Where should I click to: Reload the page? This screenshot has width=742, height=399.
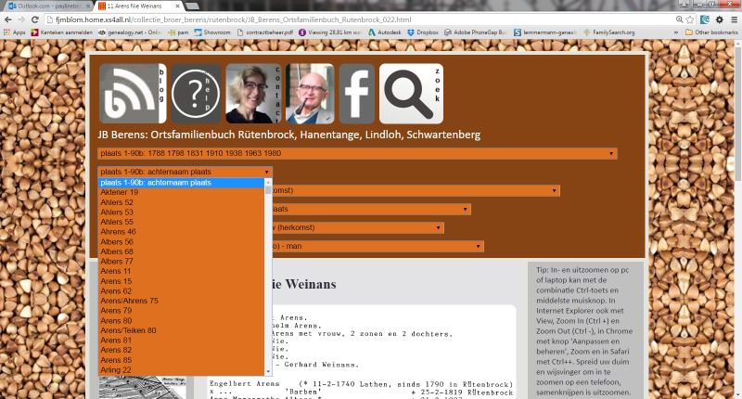[x=34, y=19]
